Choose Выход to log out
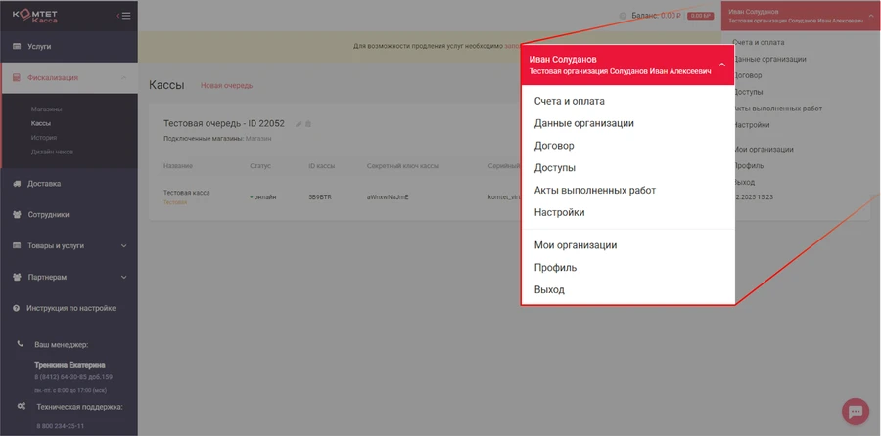Image resolution: width=881 pixels, height=436 pixels. (x=549, y=289)
